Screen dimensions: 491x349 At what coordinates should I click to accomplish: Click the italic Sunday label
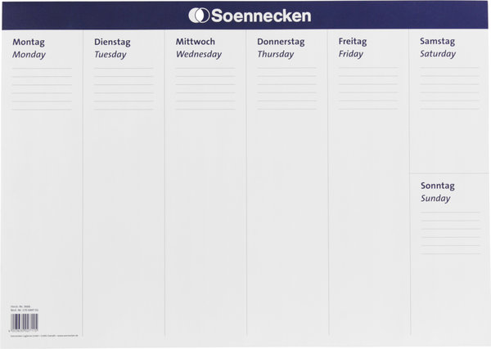[435, 199]
